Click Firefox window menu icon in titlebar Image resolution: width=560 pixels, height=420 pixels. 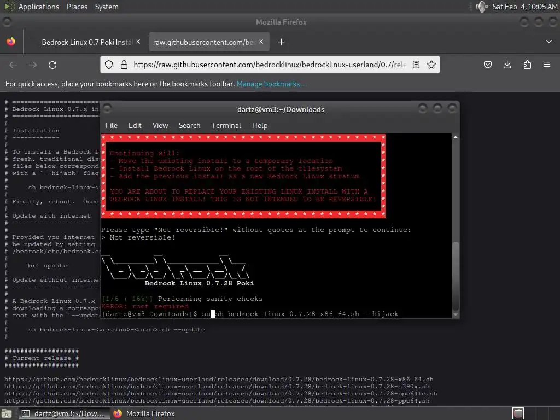(x=7, y=22)
